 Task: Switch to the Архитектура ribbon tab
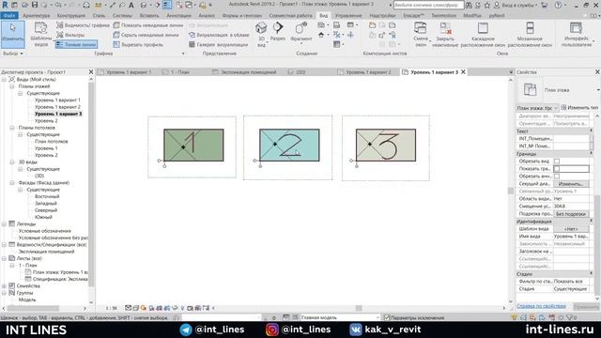[36, 16]
